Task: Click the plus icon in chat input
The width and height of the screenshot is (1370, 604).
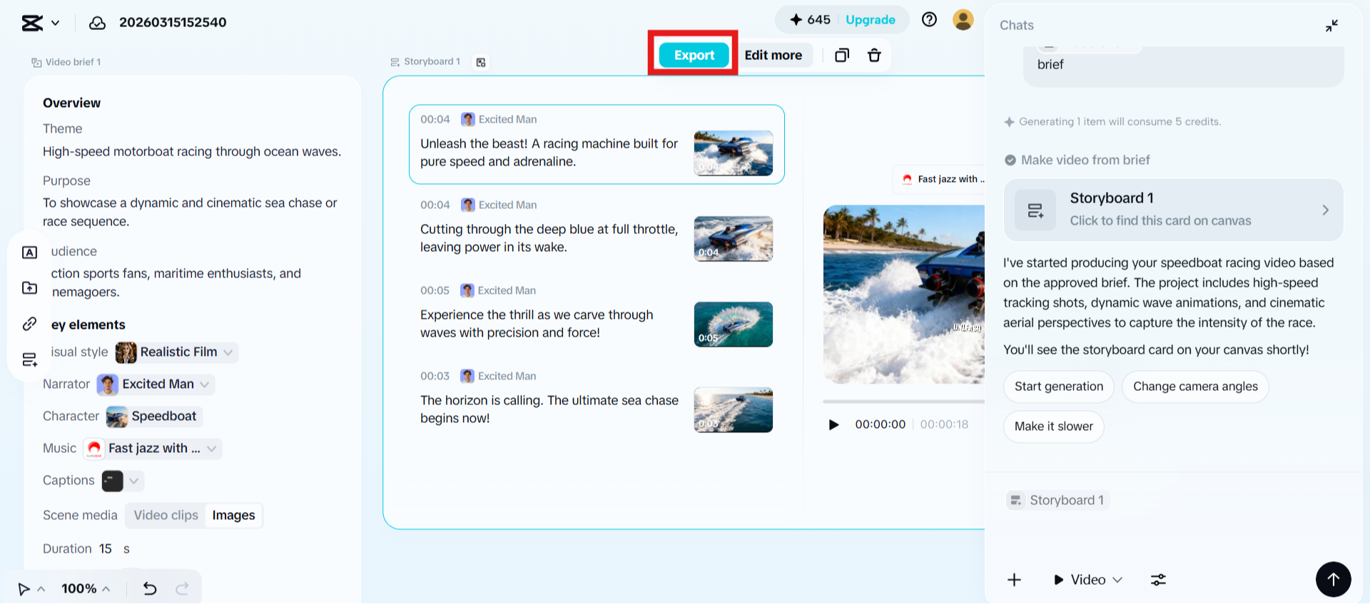Action: point(1014,580)
